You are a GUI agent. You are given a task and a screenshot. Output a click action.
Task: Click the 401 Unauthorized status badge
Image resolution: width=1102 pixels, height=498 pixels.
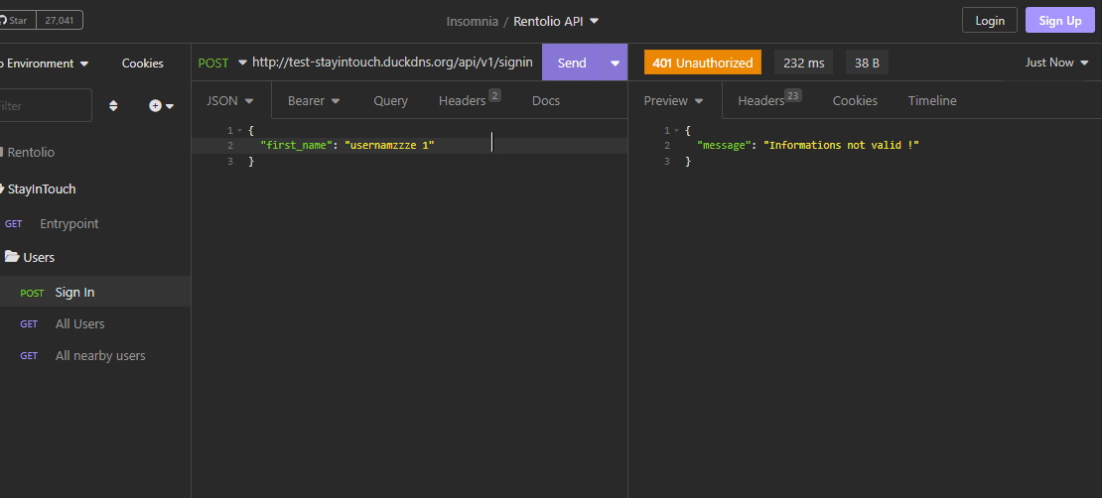pos(703,62)
